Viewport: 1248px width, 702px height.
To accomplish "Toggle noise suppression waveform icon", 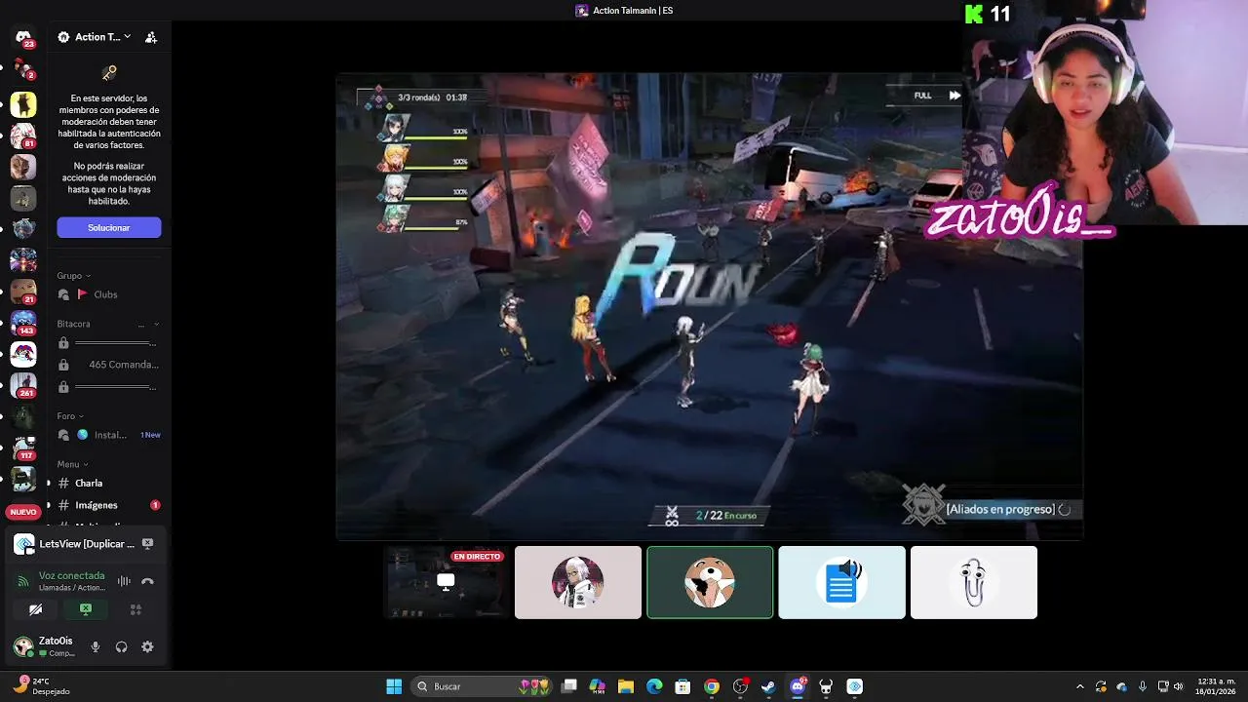I will [124, 581].
